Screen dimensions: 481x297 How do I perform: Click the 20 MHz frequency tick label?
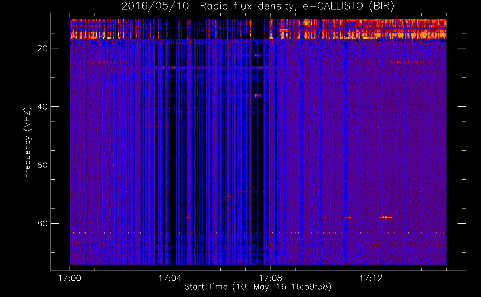pyautogui.click(x=43, y=48)
